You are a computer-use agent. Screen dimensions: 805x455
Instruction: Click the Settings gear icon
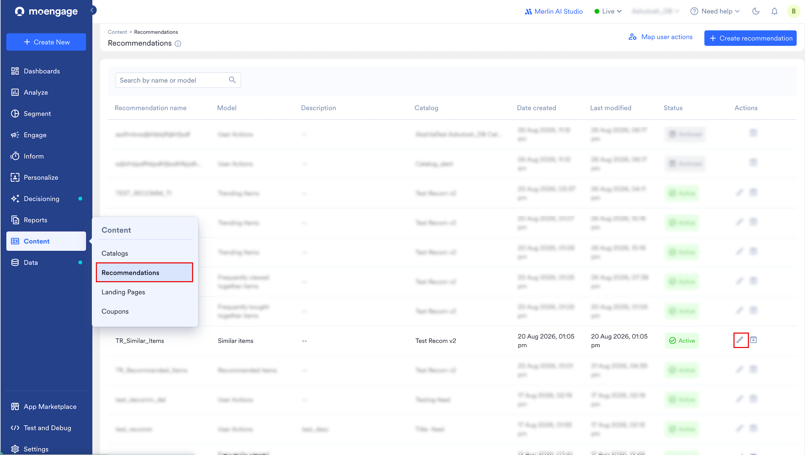click(x=15, y=449)
